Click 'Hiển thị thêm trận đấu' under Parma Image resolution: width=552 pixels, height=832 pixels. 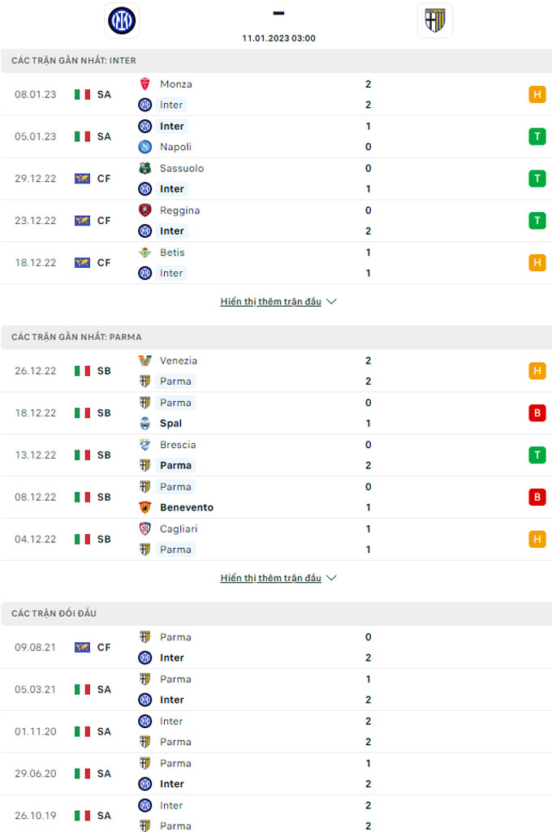(270, 578)
